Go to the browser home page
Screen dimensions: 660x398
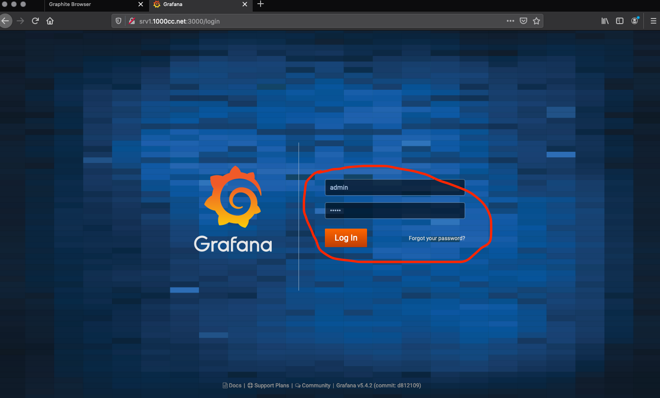coord(50,21)
